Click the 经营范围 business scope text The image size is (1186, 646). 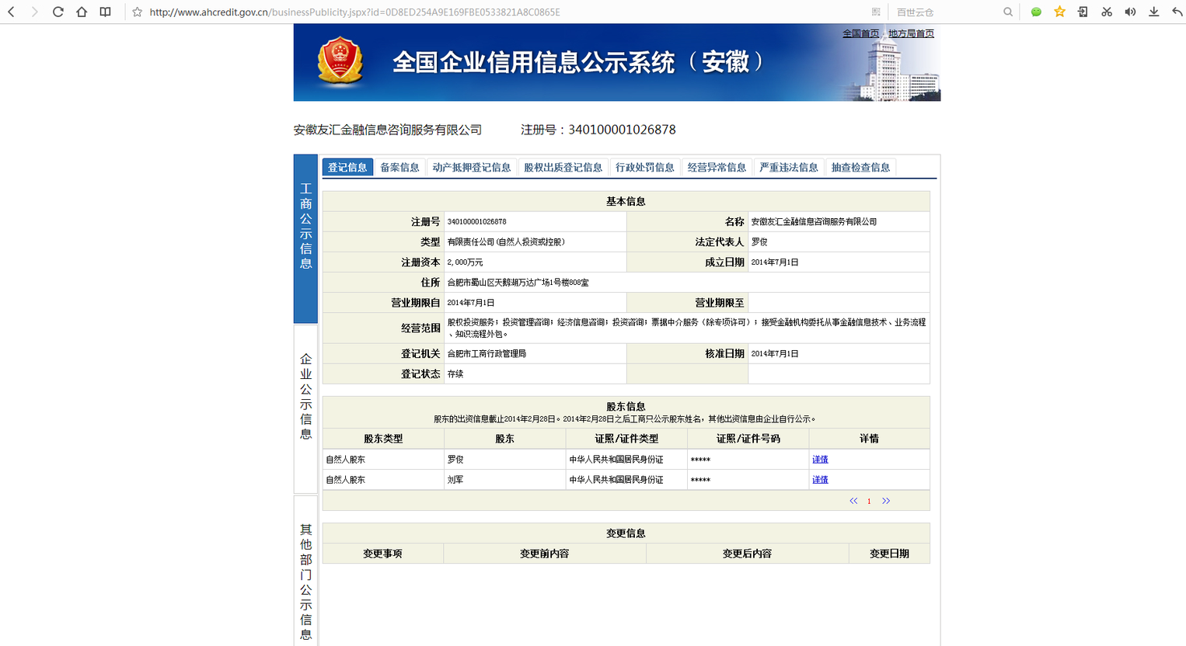click(686, 328)
